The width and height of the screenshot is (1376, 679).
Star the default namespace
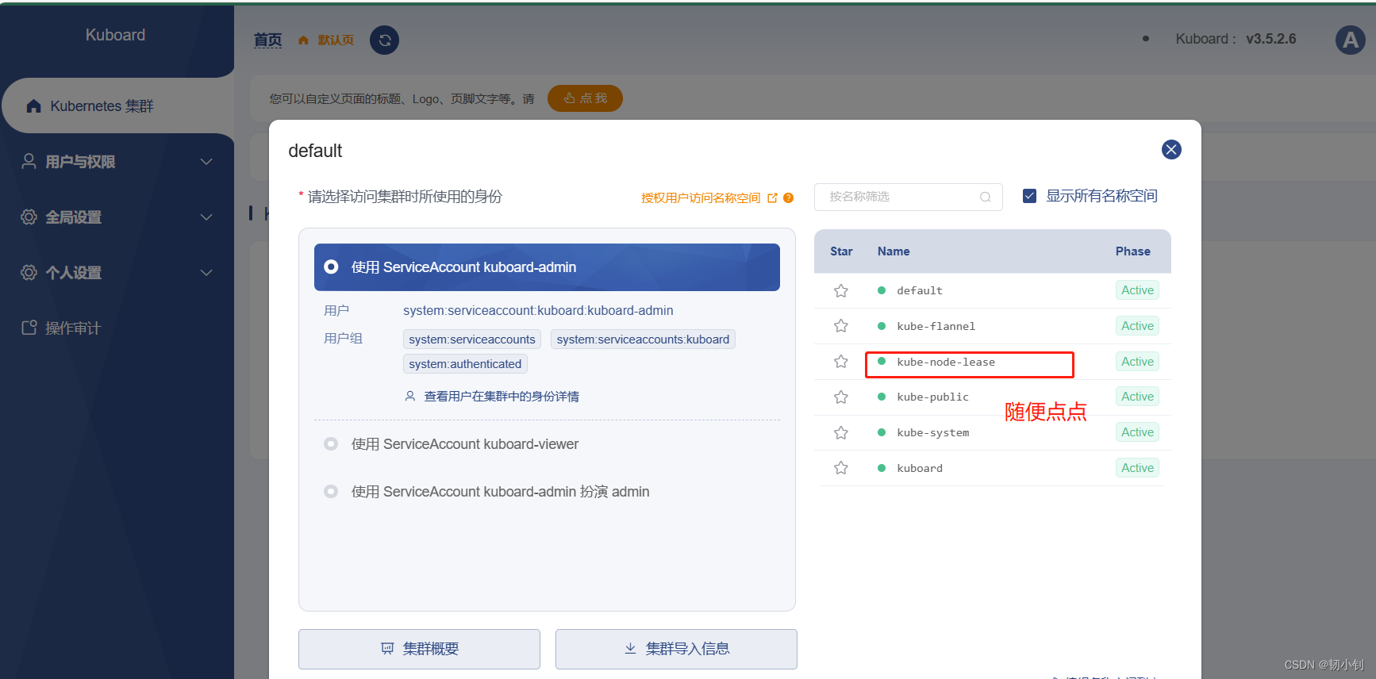coord(841,290)
